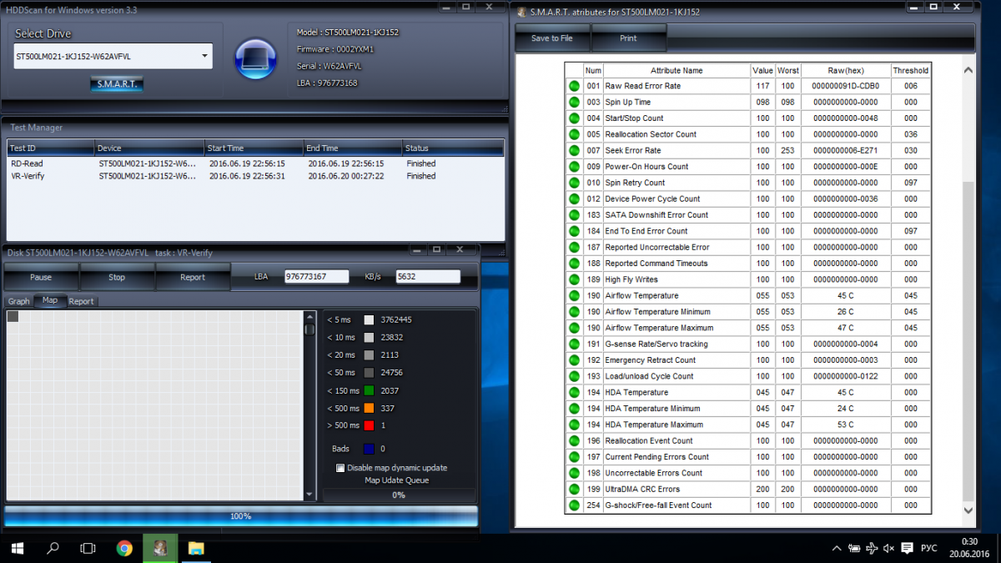Click the S.M.A.R.T. button
Image resolution: width=1001 pixels, height=563 pixels.
tap(117, 84)
